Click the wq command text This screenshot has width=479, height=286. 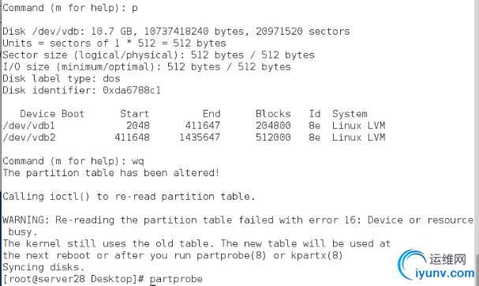pos(138,161)
